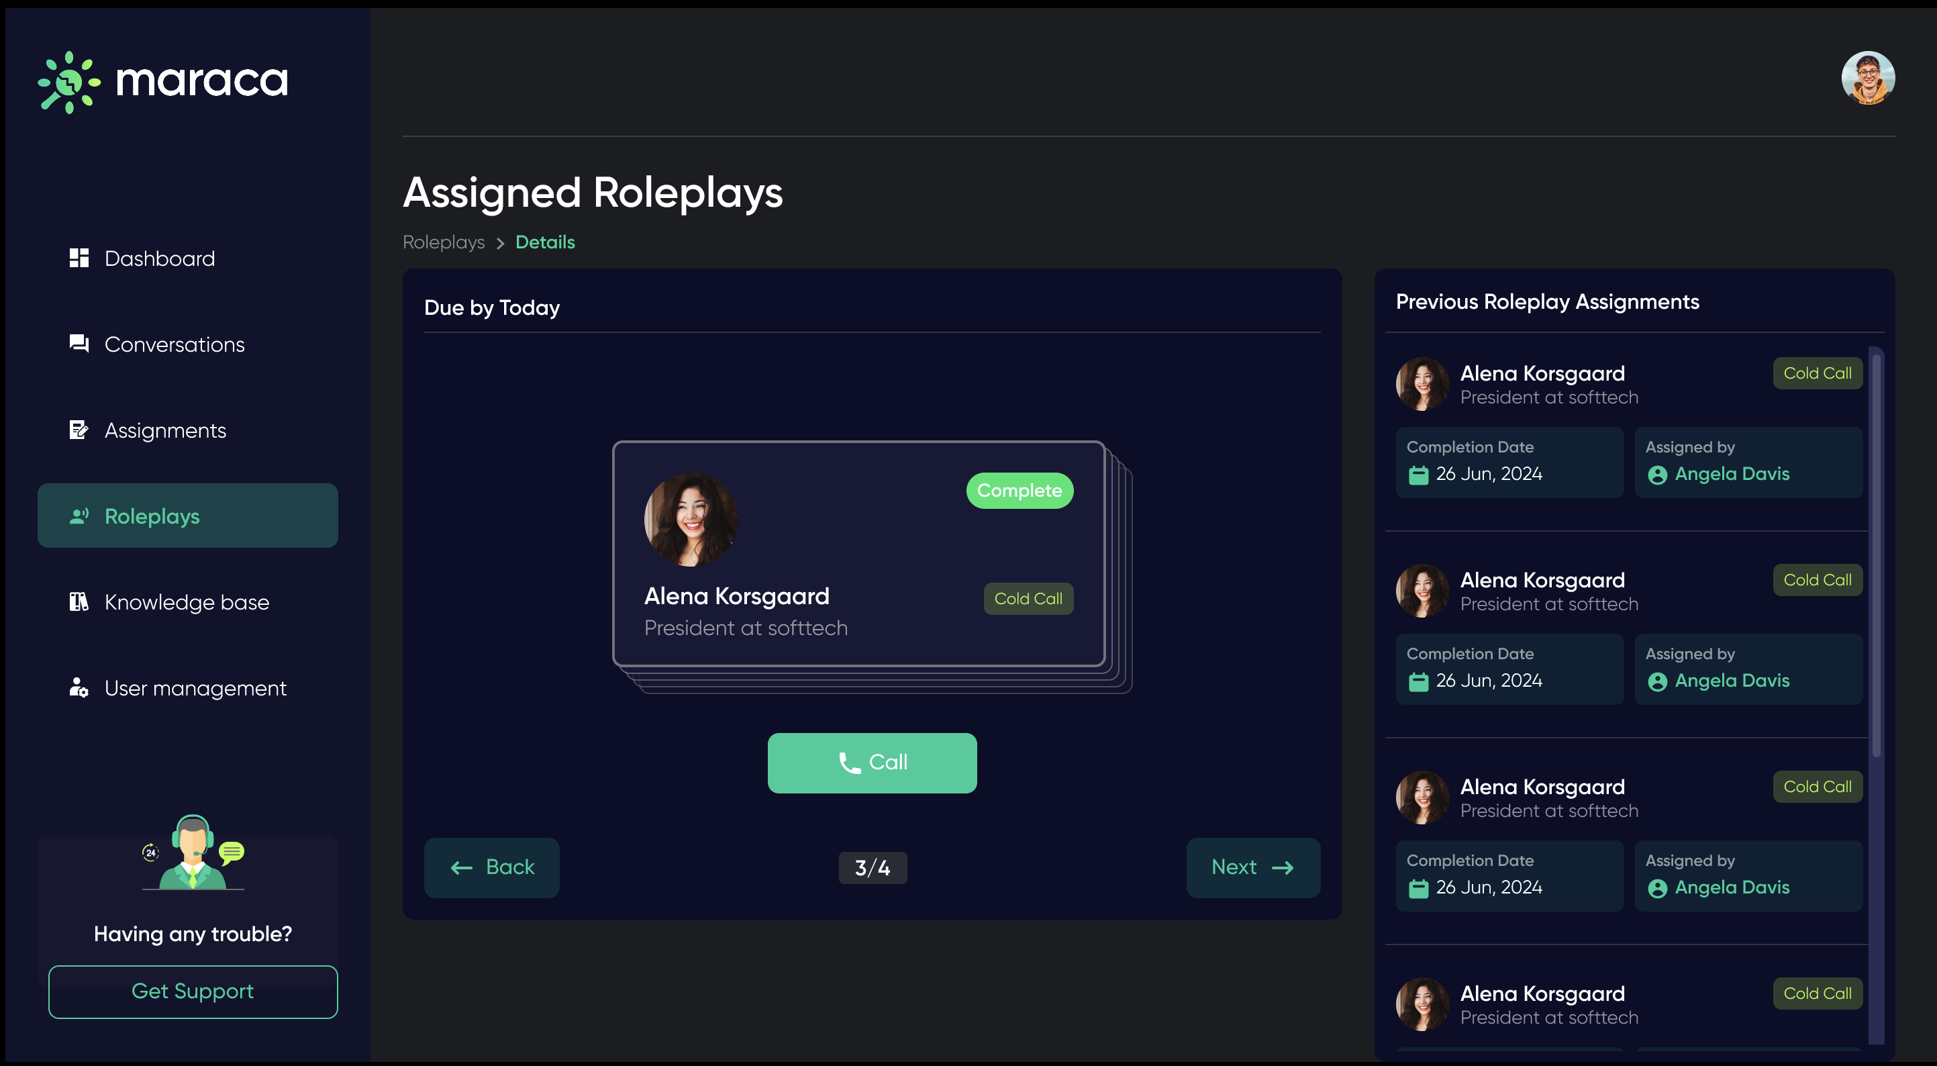Click first Alena Korsgaard avatar in previous list
Image resolution: width=1937 pixels, height=1066 pixels.
1423,384
